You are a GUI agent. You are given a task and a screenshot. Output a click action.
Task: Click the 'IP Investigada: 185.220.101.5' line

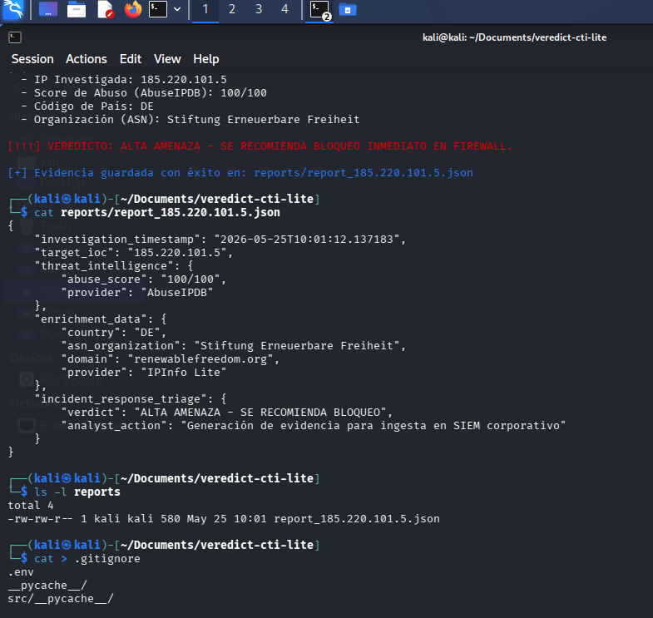pyautogui.click(x=124, y=80)
